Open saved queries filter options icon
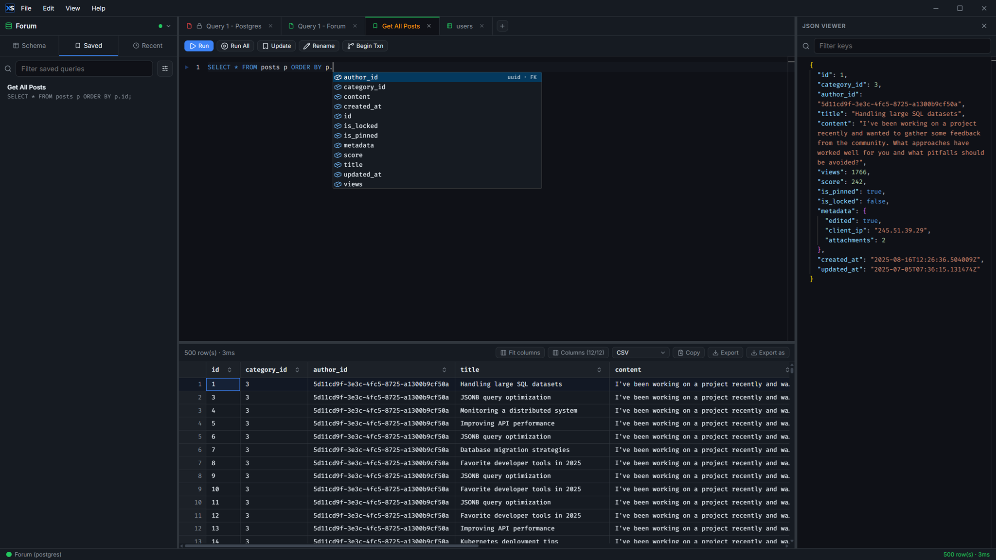 click(x=165, y=69)
